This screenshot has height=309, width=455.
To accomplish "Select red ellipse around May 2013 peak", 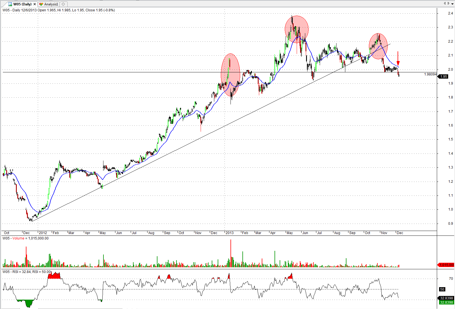I will [297, 29].
